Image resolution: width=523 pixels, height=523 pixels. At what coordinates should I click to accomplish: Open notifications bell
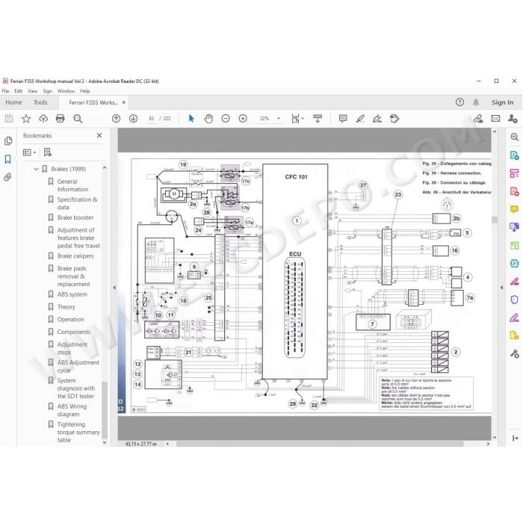[476, 102]
